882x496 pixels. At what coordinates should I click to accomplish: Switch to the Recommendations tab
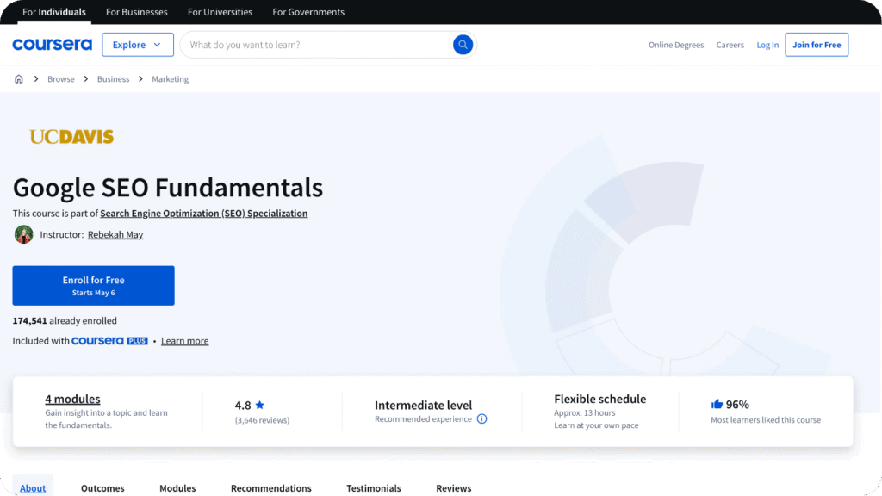tap(270, 487)
